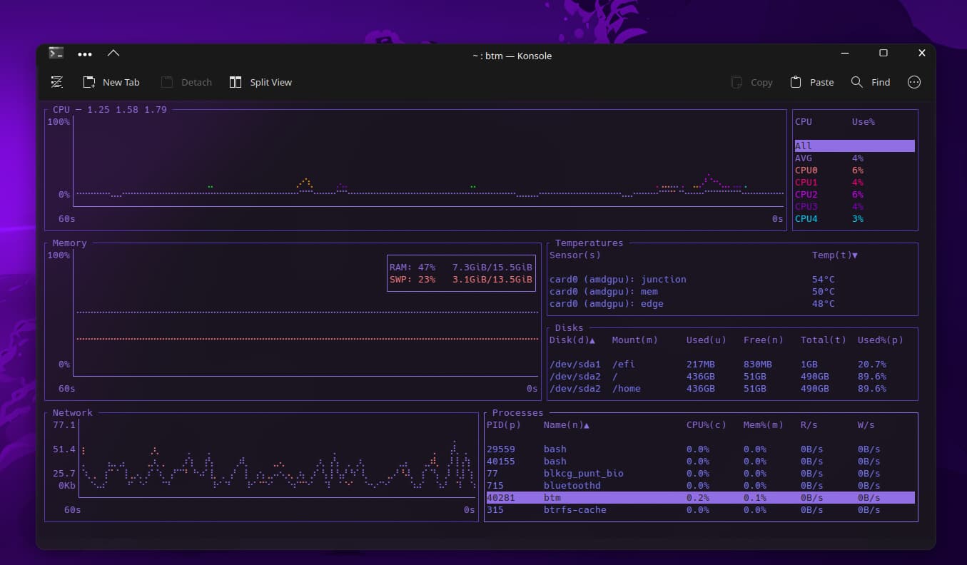Select CPU1 in the CPU legend

[x=855, y=183]
